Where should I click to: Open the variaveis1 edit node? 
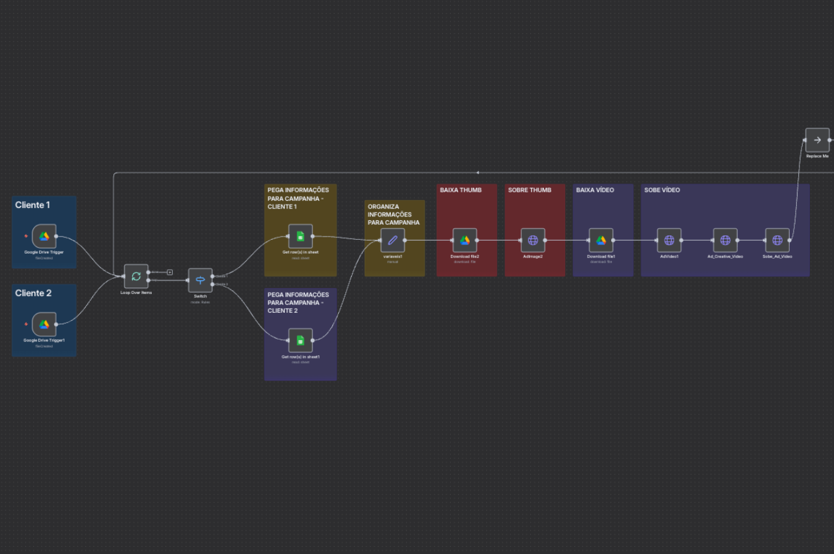[x=392, y=241]
